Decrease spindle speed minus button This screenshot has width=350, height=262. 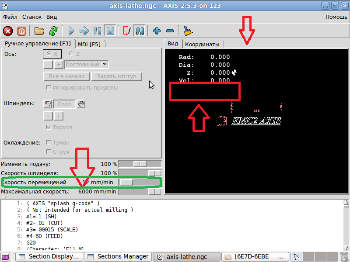coord(48,116)
